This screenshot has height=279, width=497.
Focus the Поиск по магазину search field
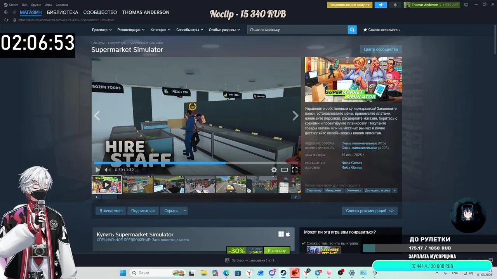297,30
